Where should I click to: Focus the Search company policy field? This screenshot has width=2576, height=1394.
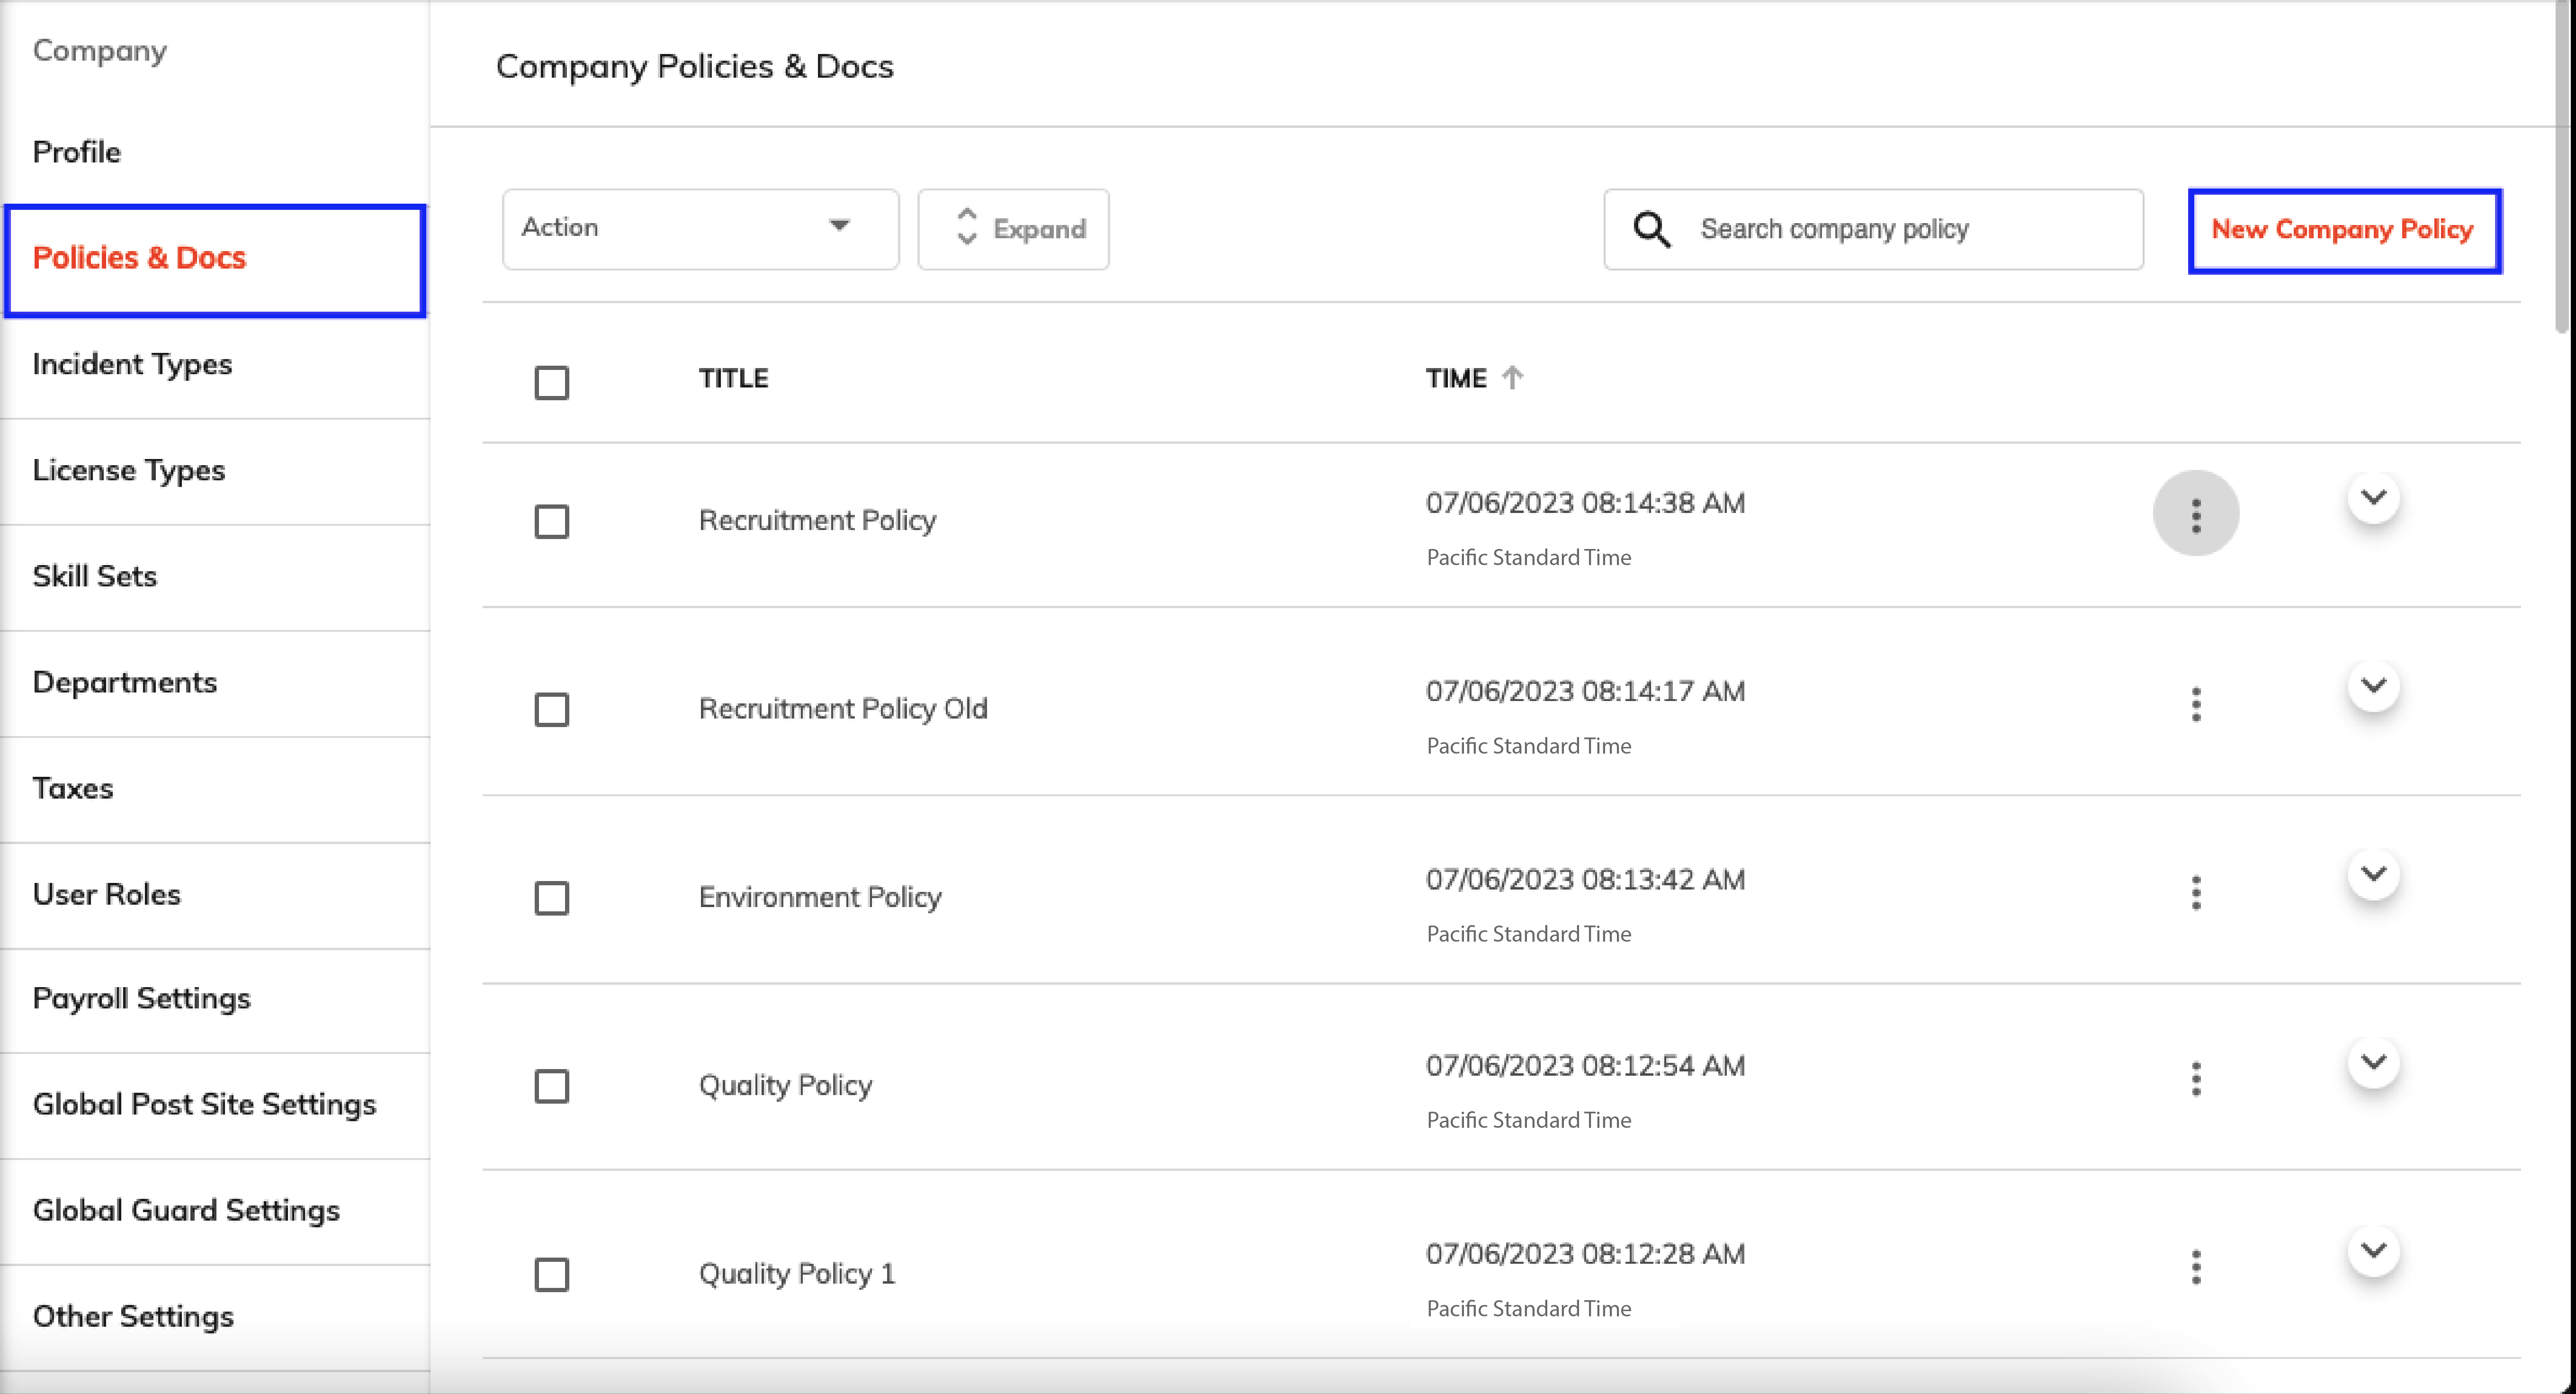click(1873, 229)
